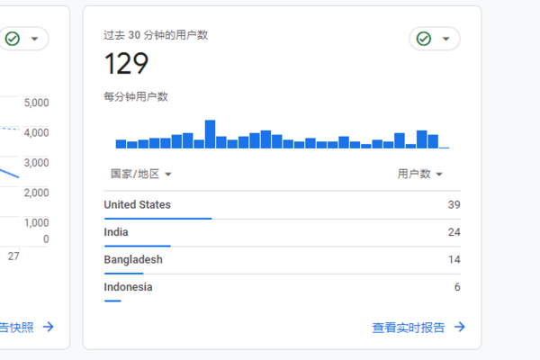Image resolution: width=540 pixels, height=360 pixels.
Task: Click the tallest bar in per-minute chart
Action: [210, 134]
